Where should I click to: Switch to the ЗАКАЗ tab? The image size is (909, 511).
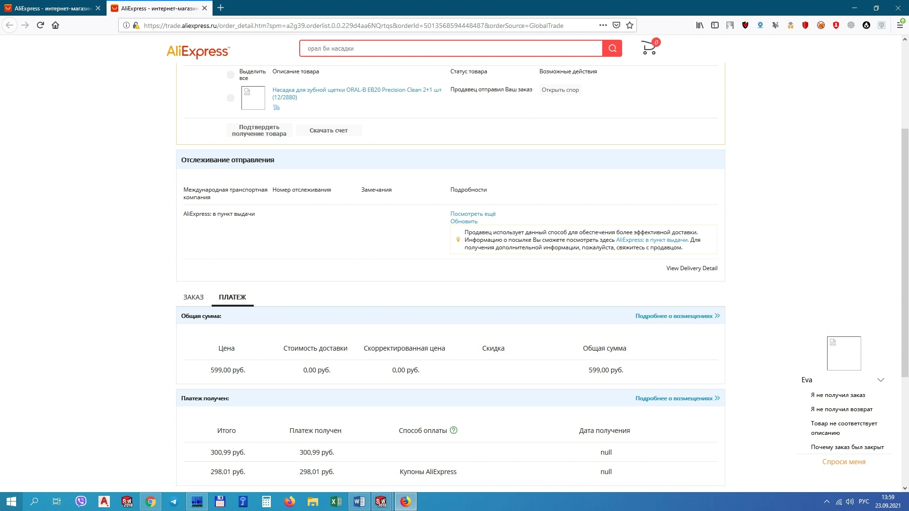point(193,297)
